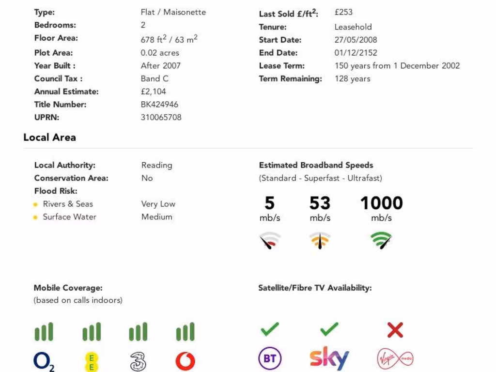Click the title number BK424946
This screenshot has height=372, width=496.
point(159,104)
